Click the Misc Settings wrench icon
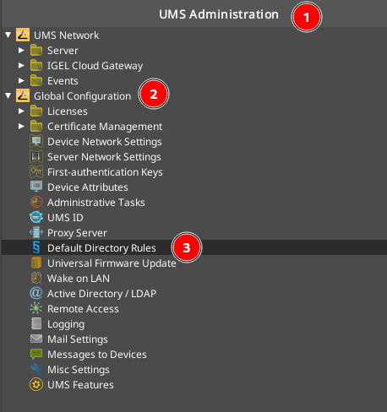The width and height of the screenshot is (387, 412). (36, 369)
